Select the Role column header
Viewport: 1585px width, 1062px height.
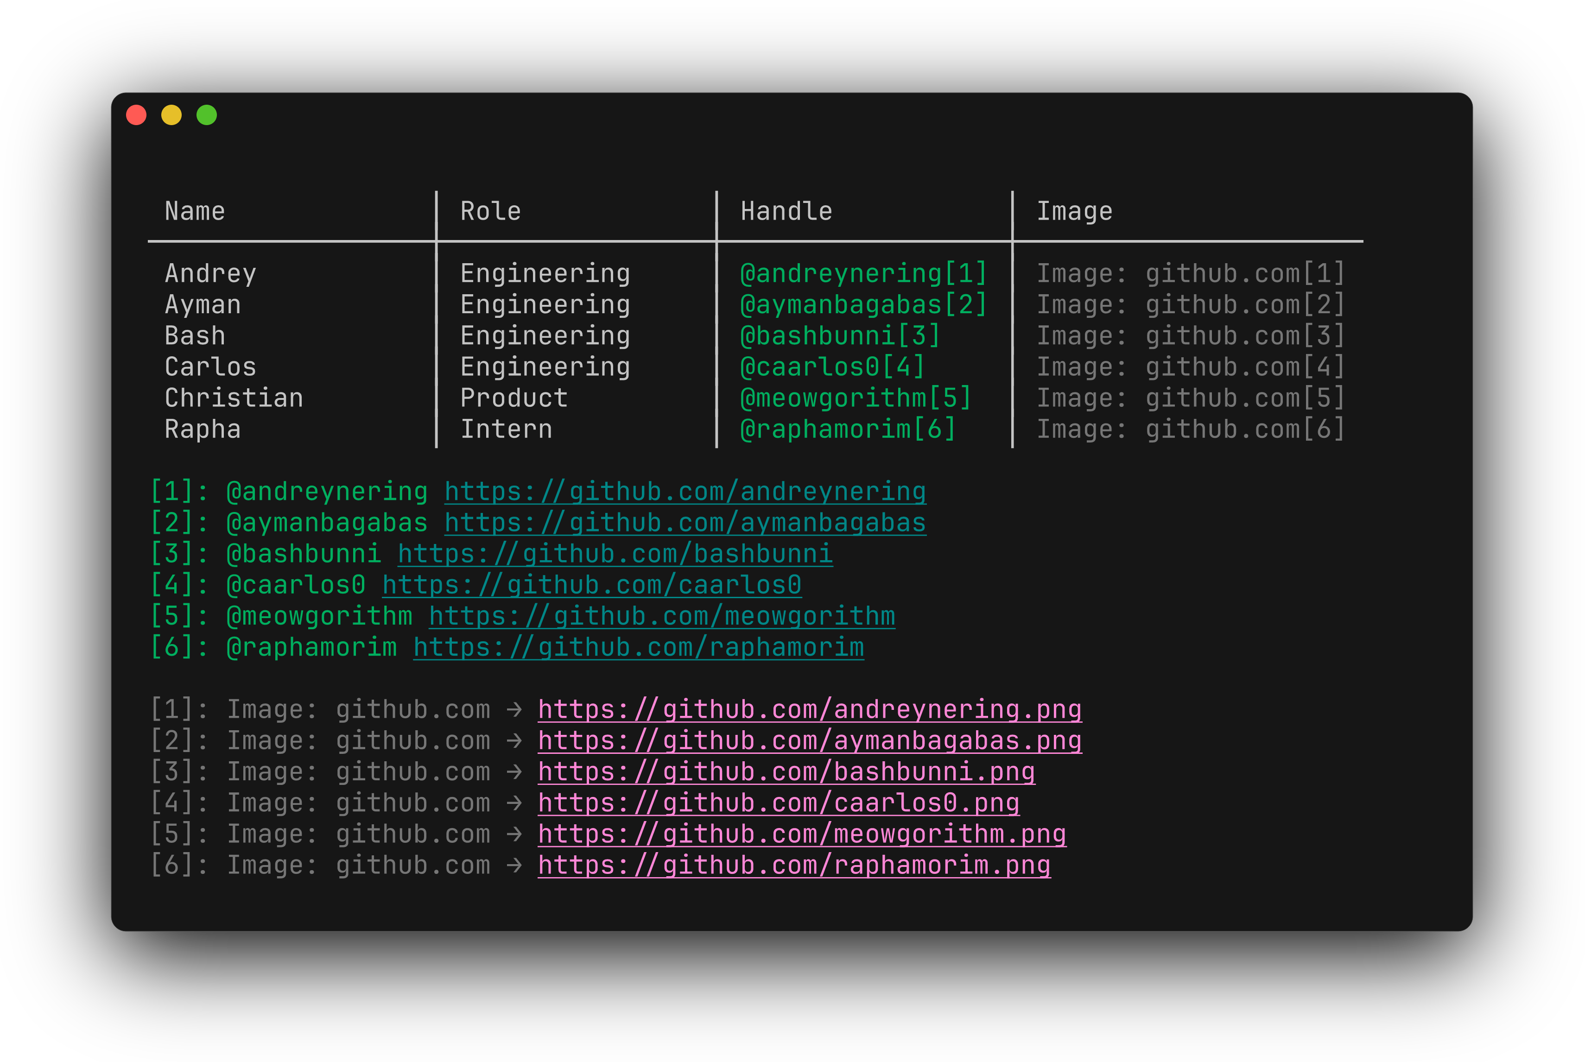coord(491,211)
